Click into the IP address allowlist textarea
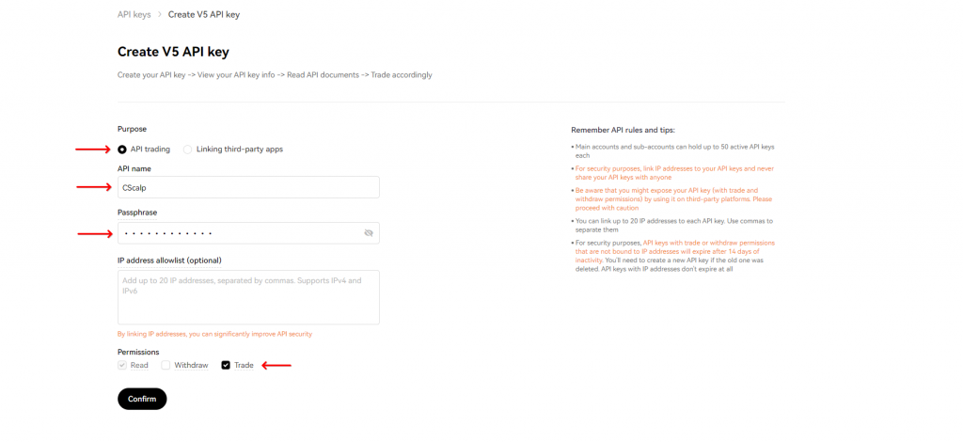The width and height of the screenshot is (963, 442). point(247,296)
